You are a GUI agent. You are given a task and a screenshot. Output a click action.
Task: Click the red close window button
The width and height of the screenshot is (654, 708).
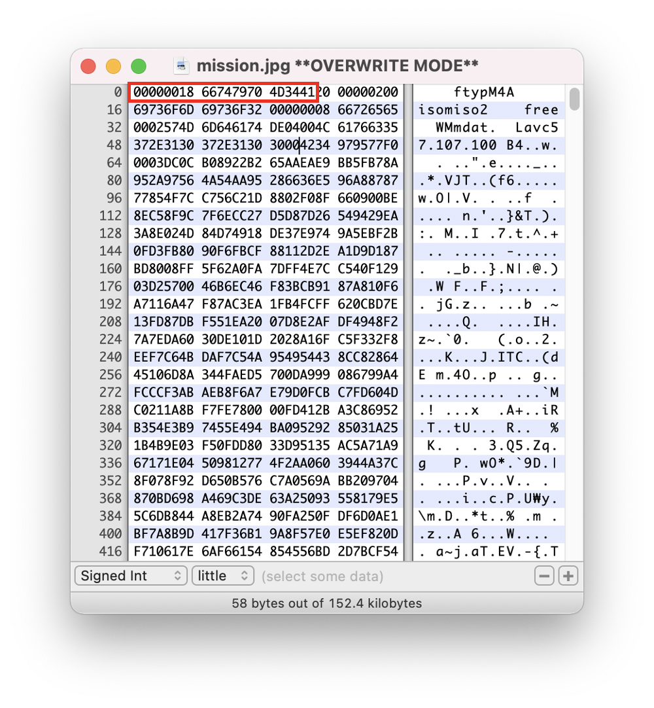coord(88,66)
